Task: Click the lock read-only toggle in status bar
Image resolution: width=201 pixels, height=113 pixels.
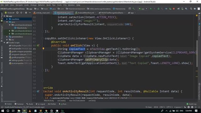Action: coord(185,107)
